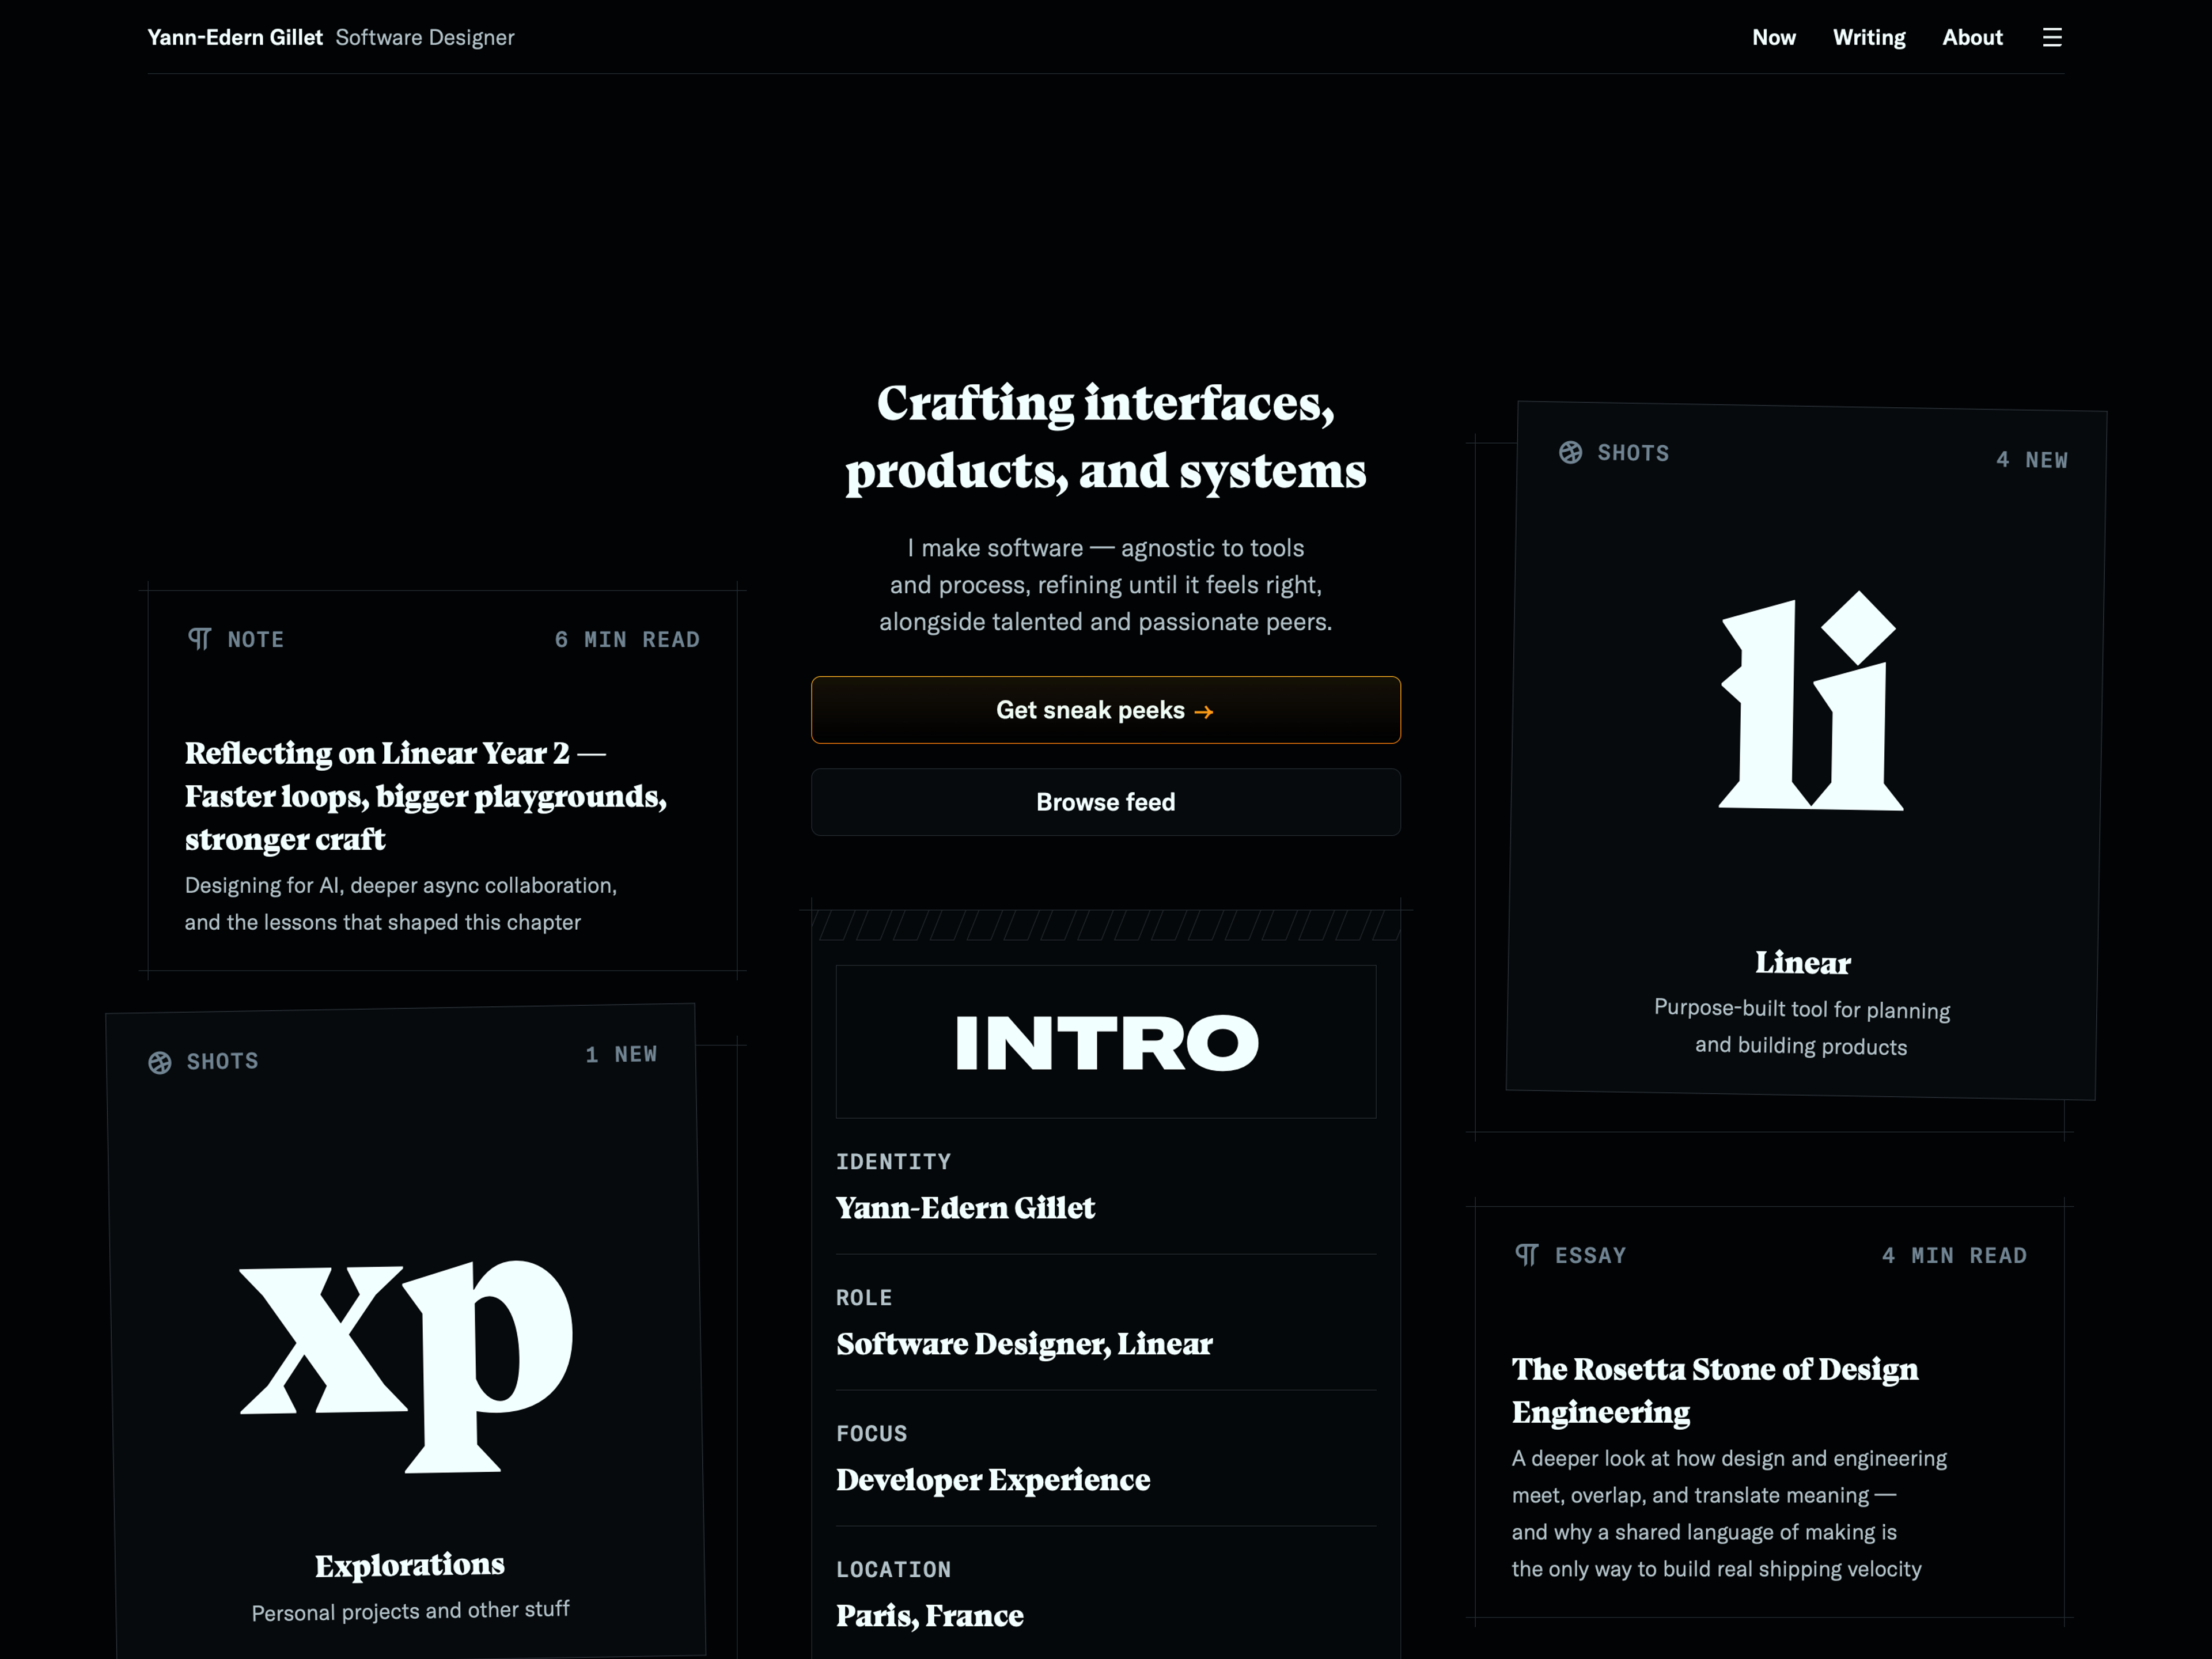Click the '4 NEW' label on Linear card
2212x1659 pixels.
click(x=2032, y=460)
